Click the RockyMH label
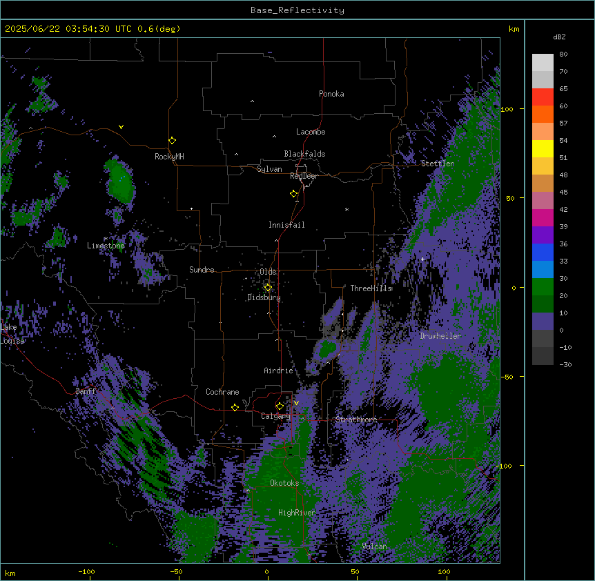This screenshot has height=581, width=595. [169, 157]
